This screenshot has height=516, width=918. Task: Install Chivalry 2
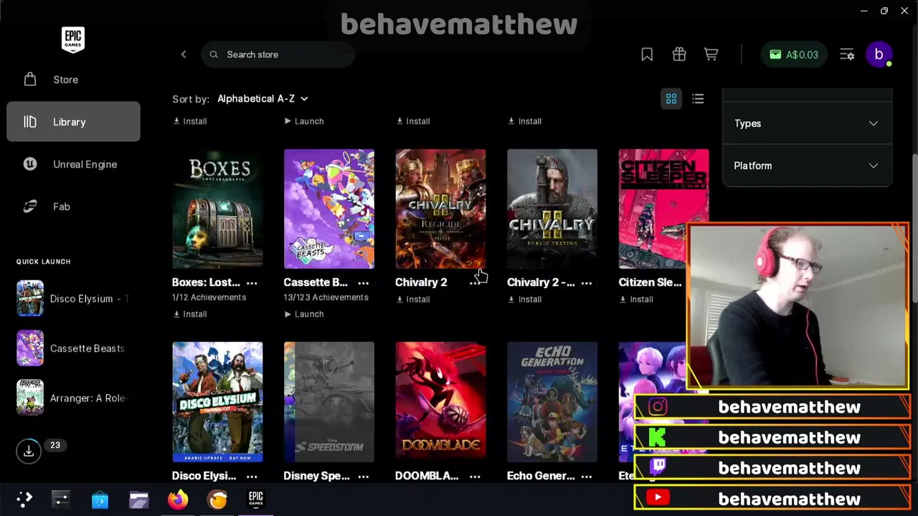413,300
